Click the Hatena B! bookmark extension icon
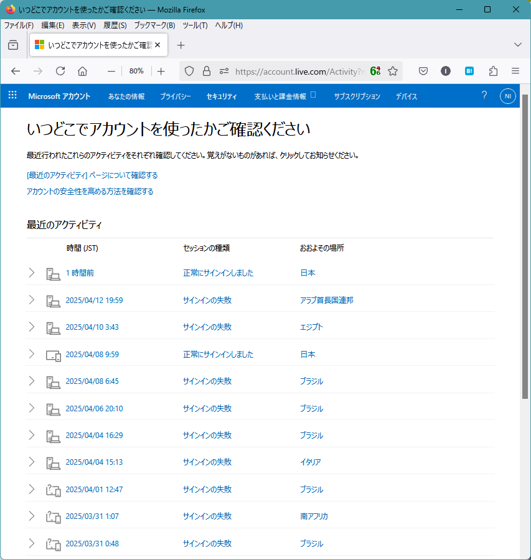 click(x=469, y=72)
